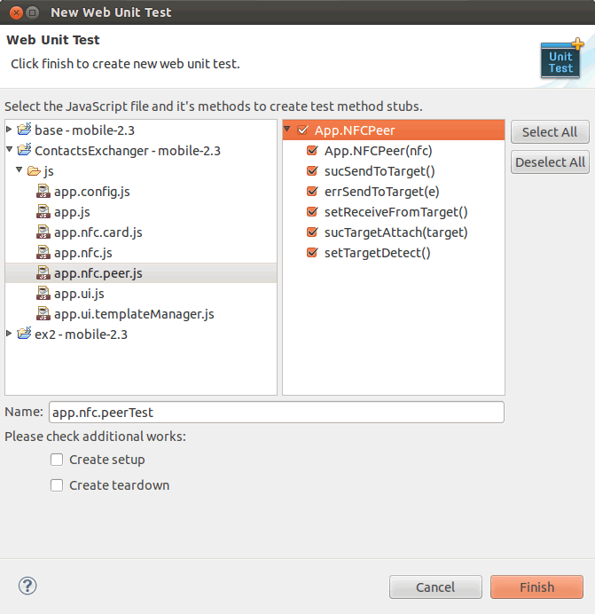The height and width of the screenshot is (614, 595).
Task: Click the app.nfc.card.js file icon
Action: point(43,232)
